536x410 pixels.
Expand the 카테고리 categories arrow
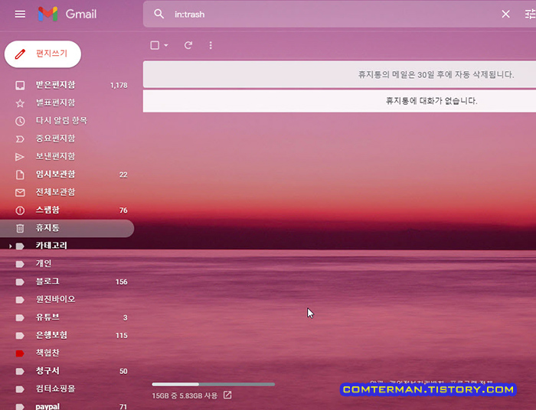coord(10,246)
